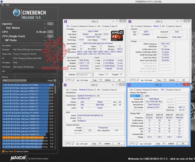
Task: Select ranking row 4 Core i7-4770K 3.50 GHz
Action: click(x=28, y=94)
